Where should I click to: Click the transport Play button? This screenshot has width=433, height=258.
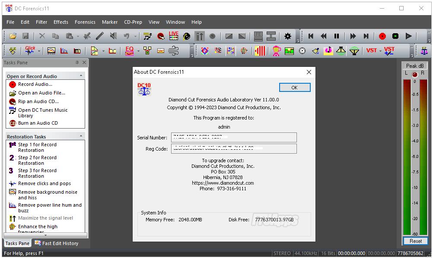tap(408, 36)
